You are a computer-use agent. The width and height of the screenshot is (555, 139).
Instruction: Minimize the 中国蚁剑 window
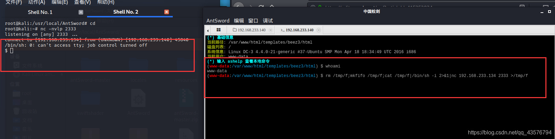[x=542, y=12]
